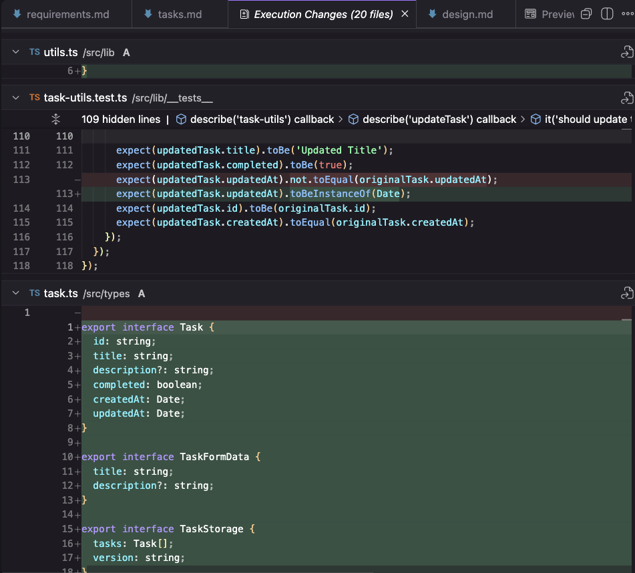Click the task.ts file name header
The height and width of the screenshot is (573, 635).
point(61,293)
